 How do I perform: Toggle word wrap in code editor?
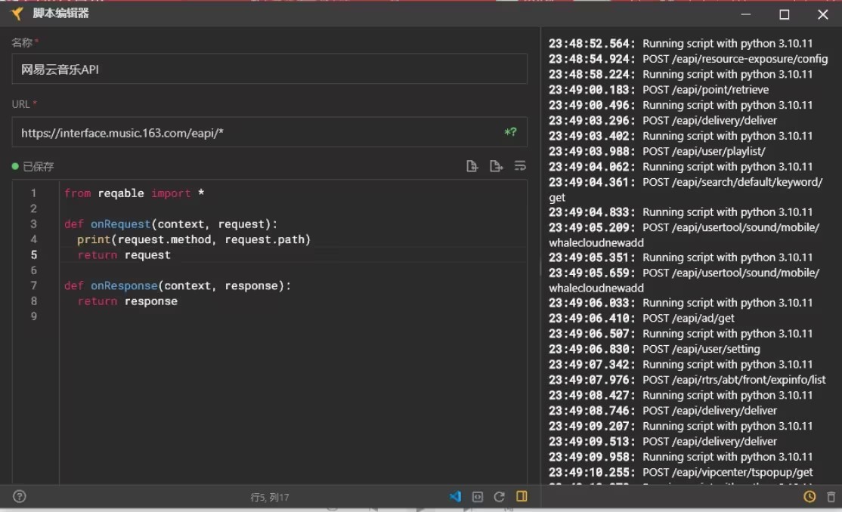520,166
